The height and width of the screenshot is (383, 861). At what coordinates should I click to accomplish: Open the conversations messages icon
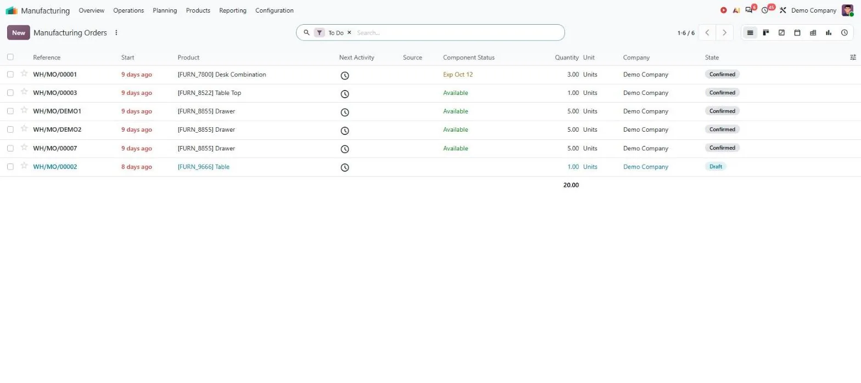click(749, 10)
